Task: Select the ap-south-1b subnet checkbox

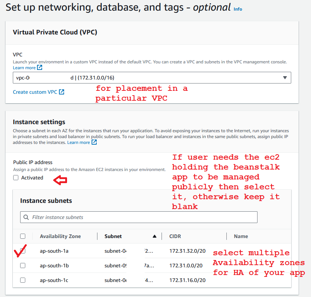Action: [x=23, y=266]
